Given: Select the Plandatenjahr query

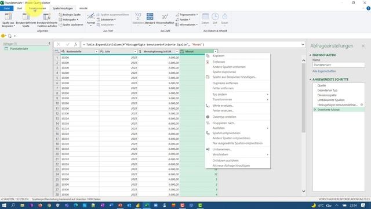Looking at the screenshot, I should (x=19, y=49).
